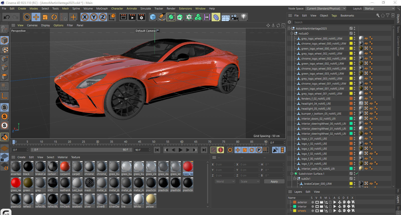Select the Scale tool
Image resolution: width=401 pixels, height=215 pixels.
(45, 17)
